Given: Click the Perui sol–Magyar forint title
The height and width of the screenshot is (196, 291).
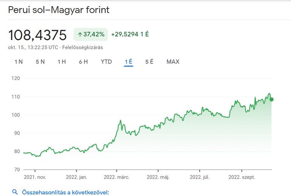Looking at the screenshot, I should 59,10.
